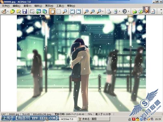163x122 pixels.
Task: Zoom out with the minus magnifier
Action: tap(93, 11)
